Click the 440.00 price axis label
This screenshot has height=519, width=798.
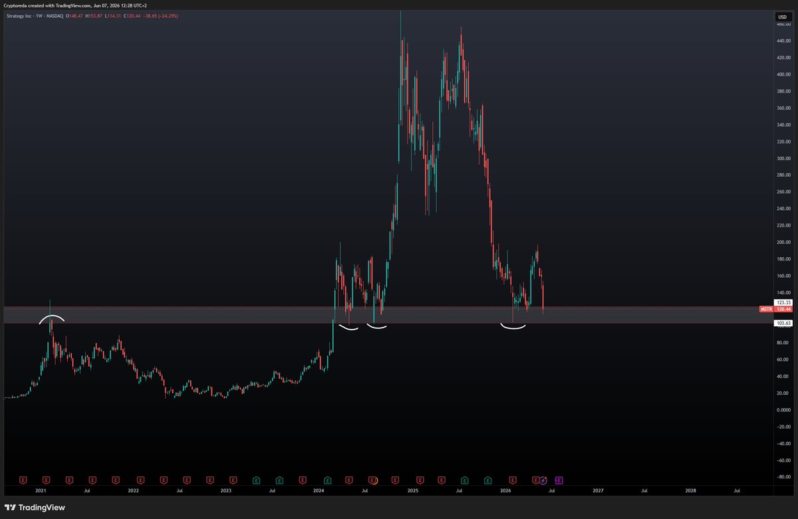coord(783,41)
